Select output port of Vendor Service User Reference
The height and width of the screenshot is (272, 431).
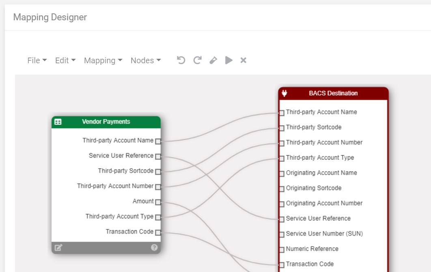[x=158, y=156]
